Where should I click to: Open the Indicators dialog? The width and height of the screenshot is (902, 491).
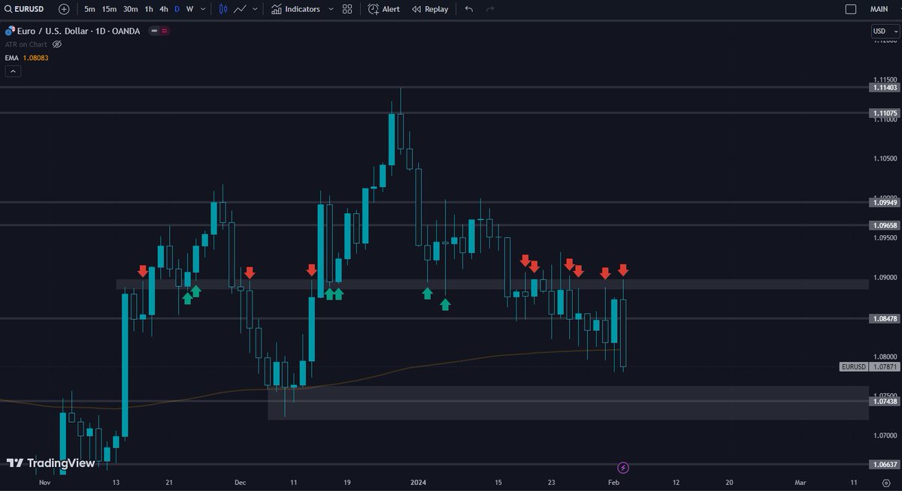point(295,9)
